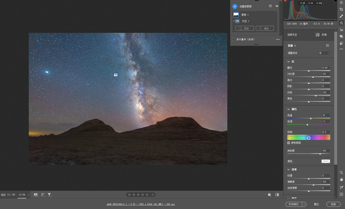Open mask overlay options three dots
This screenshot has width=345, height=209.
point(278,40)
